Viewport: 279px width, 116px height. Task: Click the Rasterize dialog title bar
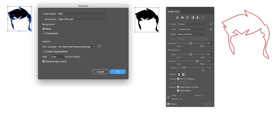pyautogui.click(x=83, y=6)
